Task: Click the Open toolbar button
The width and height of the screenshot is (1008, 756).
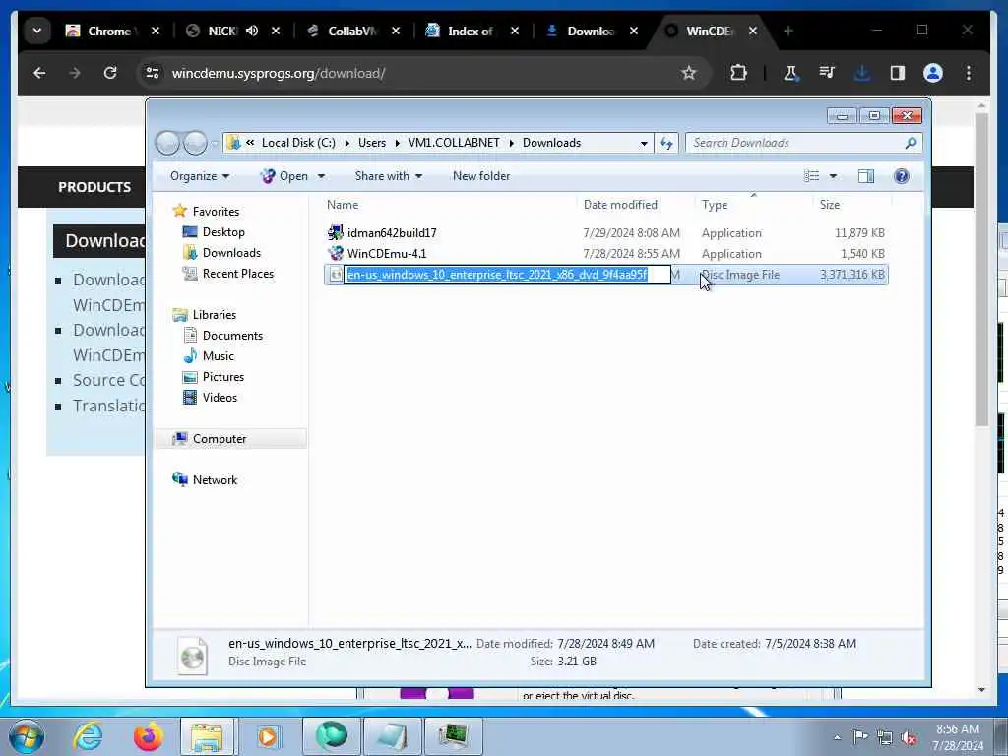Action: (x=284, y=176)
